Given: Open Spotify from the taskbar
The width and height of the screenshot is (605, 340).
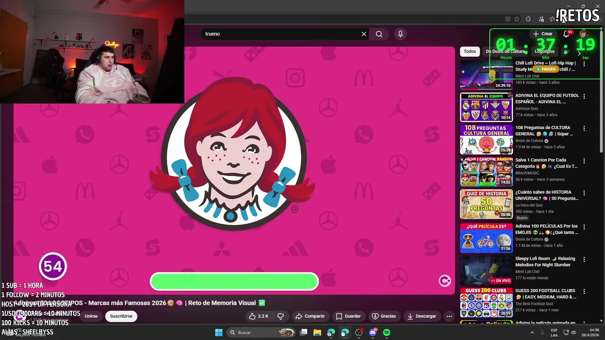Looking at the screenshot, I should point(387,332).
